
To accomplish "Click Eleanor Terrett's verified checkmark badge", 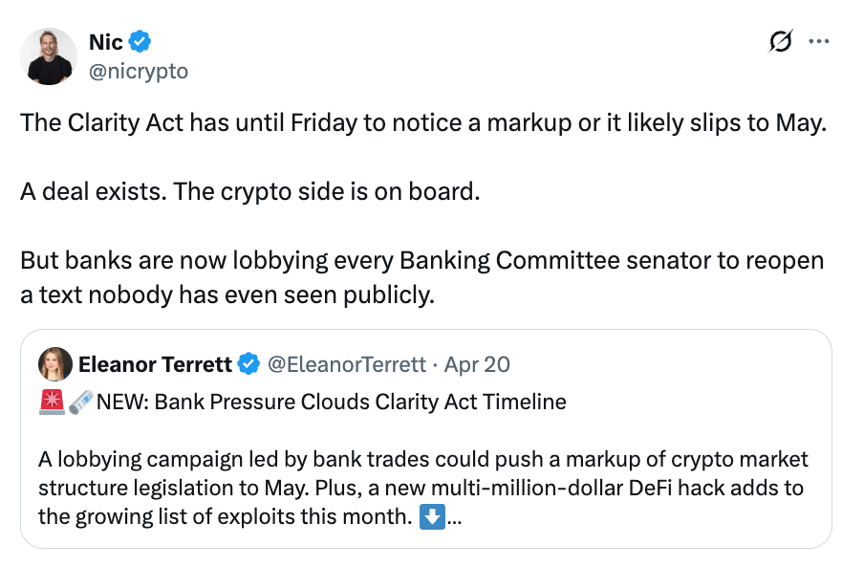I will point(248,364).
